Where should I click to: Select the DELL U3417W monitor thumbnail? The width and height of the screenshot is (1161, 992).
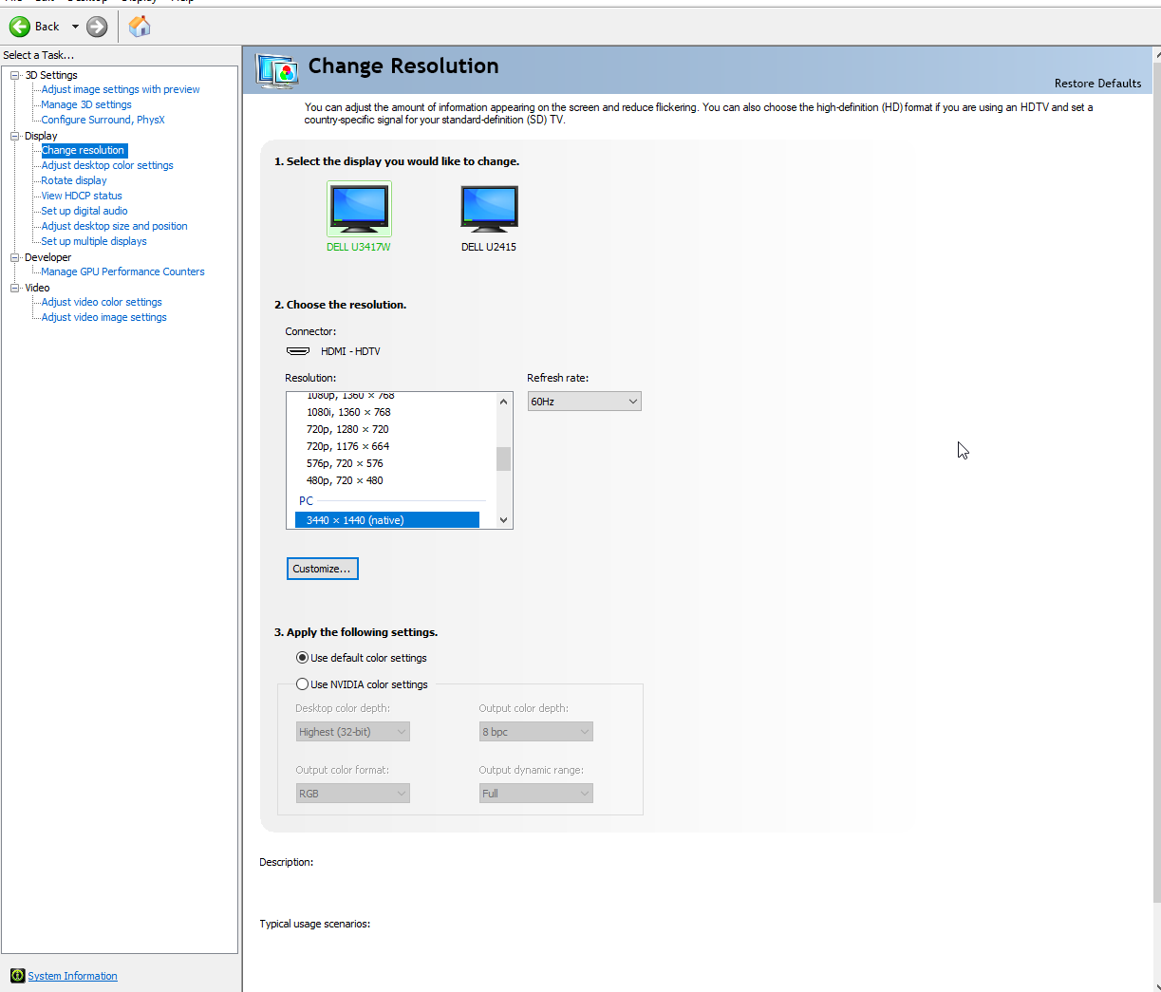click(x=359, y=209)
